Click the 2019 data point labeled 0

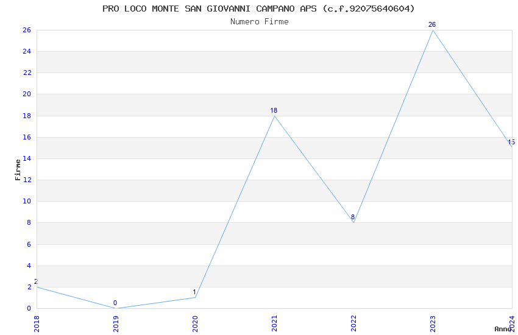[116, 308]
